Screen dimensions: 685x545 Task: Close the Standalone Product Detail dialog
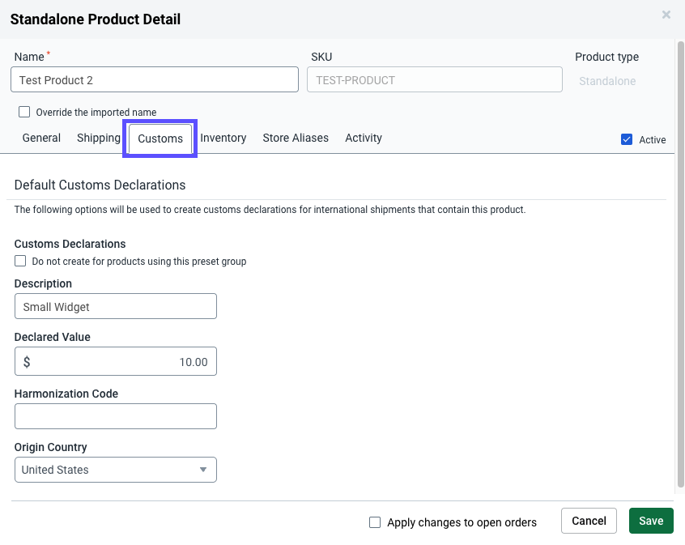pyautogui.click(x=666, y=14)
